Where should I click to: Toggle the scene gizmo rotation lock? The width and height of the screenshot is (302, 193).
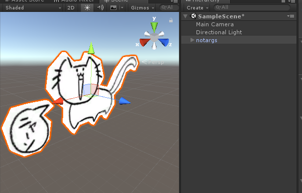(171, 20)
